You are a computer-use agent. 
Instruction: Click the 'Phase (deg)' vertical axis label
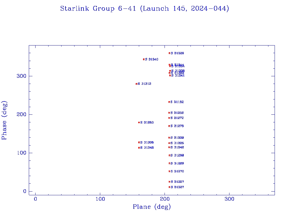point(4,120)
